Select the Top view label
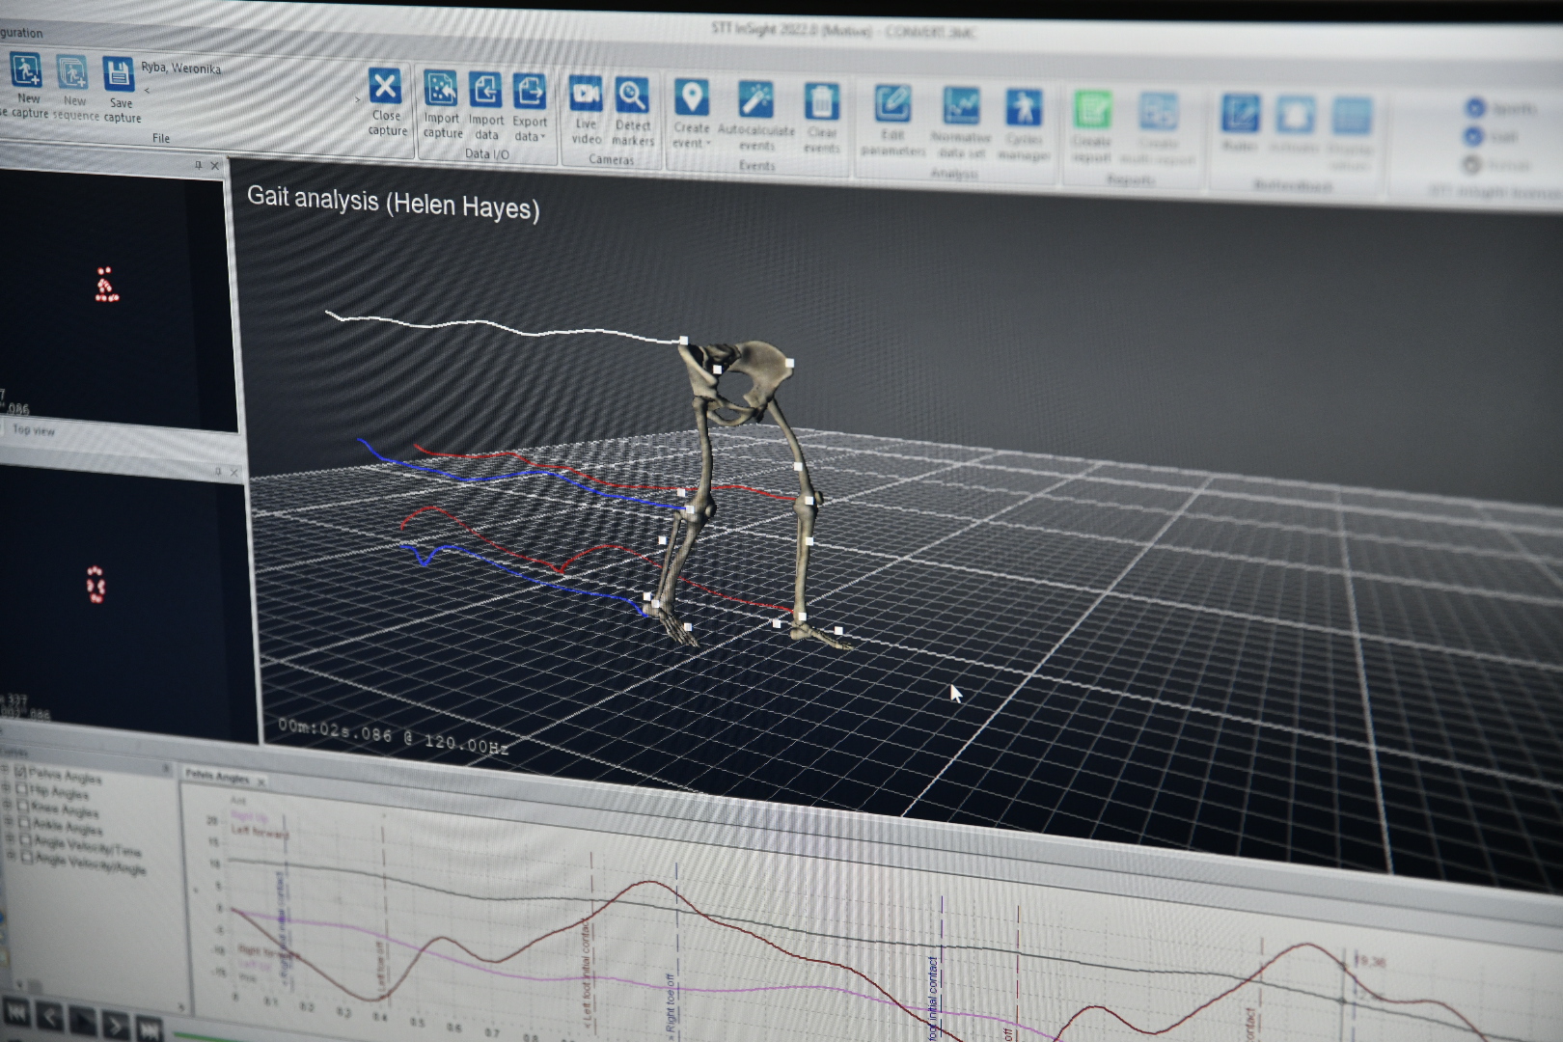This screenshot has height=1042, width=1563. click(34, 430)
